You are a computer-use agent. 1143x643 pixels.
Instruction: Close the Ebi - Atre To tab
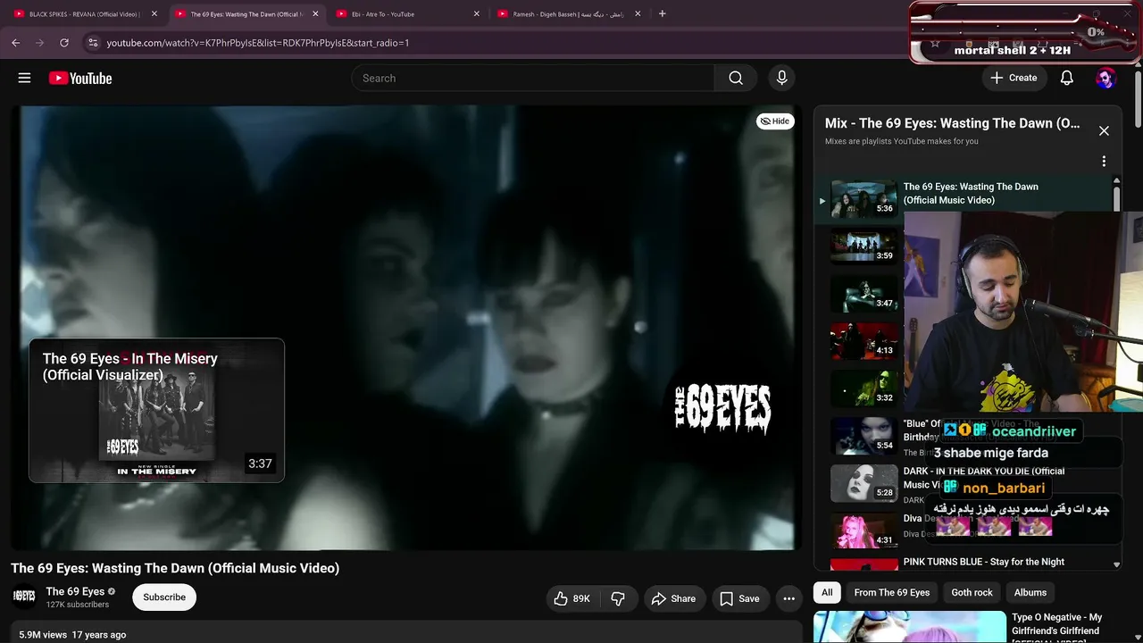[x=476, y=13]
